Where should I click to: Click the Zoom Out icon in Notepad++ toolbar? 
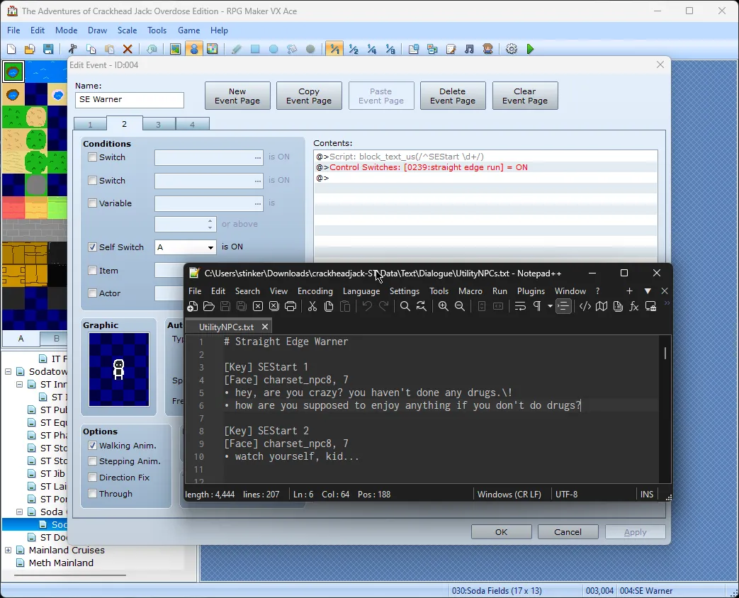(460, 306)
